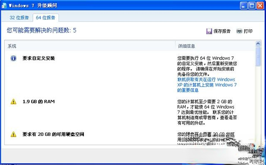Viewport: 266px width, 165px height.
Task: Click the 您需要执行 64 位 Windows 7 detail text
Action: click(x=207, y=66)
